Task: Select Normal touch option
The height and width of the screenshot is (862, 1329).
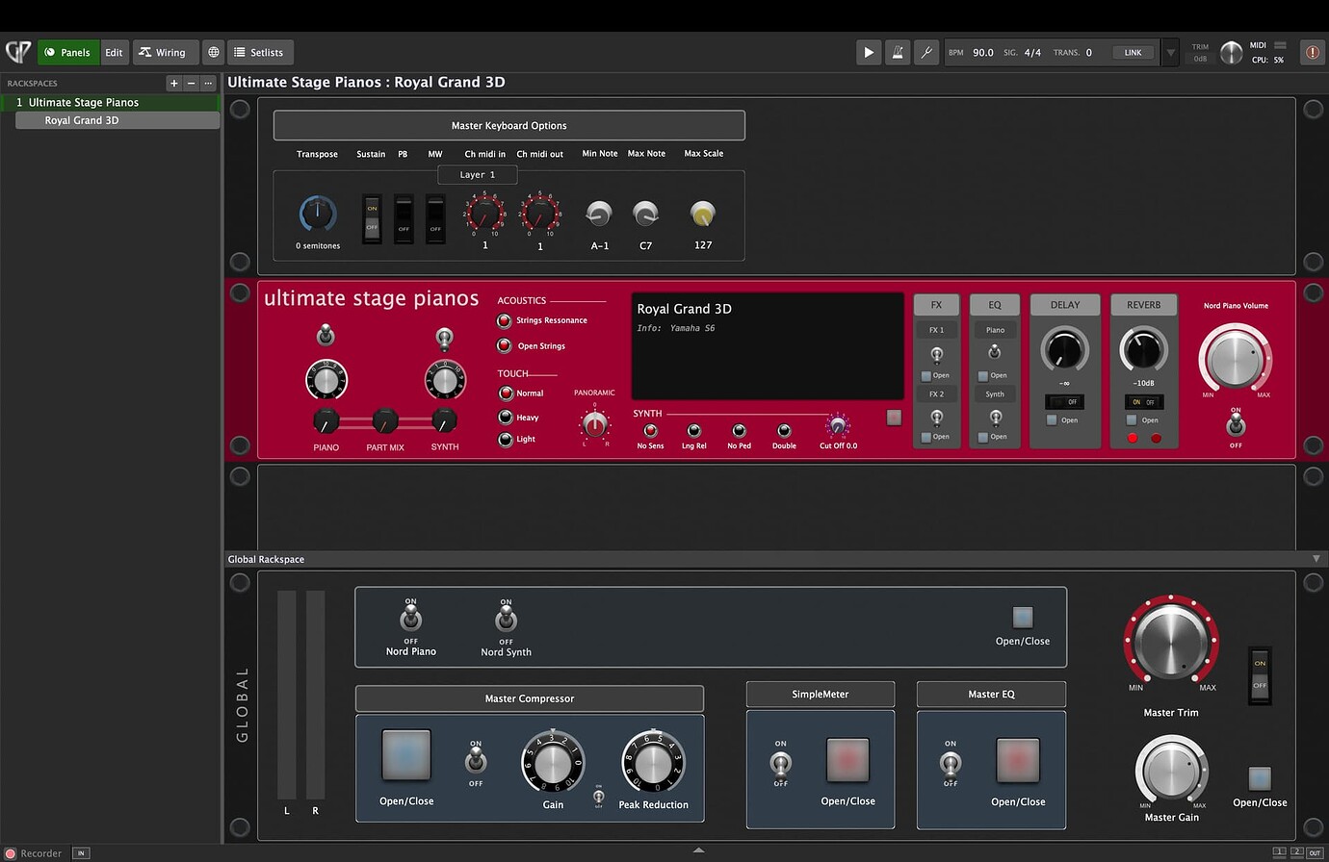Action: [x=506, y=393]
